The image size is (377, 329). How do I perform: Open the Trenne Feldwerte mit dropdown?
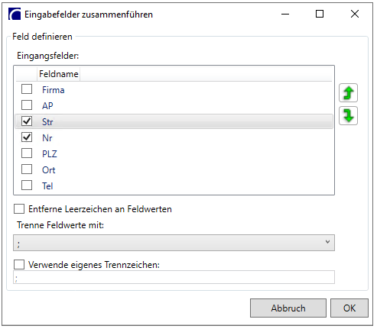coord(174,243)
